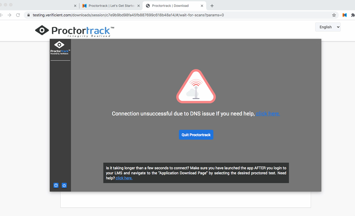
Task: Click the power icon in the sidebar
Action: [x=64, y=185]
